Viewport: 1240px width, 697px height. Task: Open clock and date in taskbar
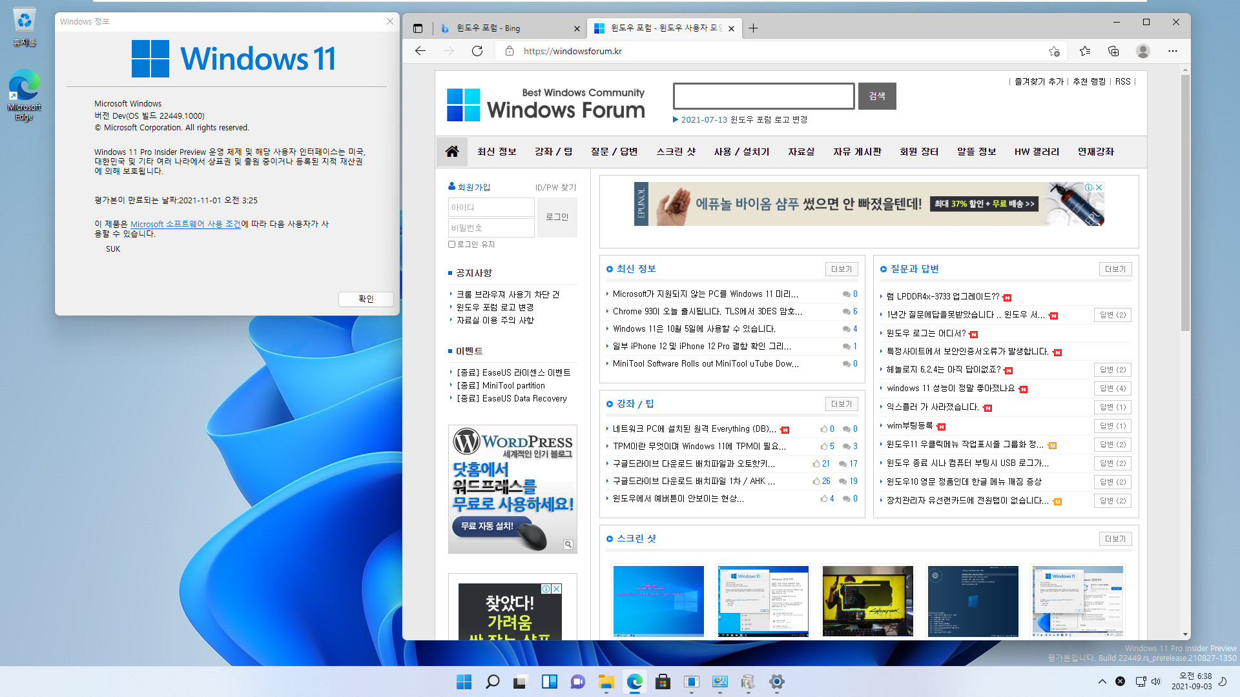(x=1192, y=682)
